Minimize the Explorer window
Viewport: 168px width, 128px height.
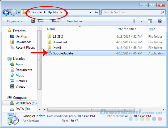[x=144, y=5]
